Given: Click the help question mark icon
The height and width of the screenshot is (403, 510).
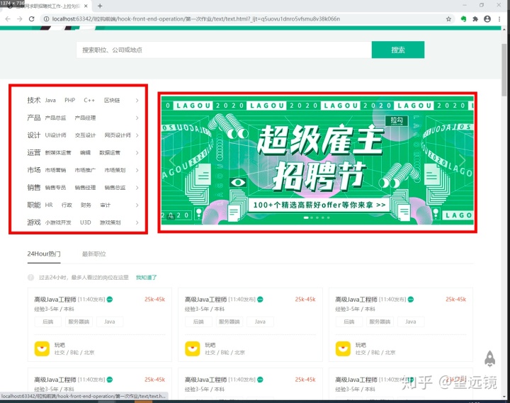Looking at the screenshot, I should coord(31,278).
